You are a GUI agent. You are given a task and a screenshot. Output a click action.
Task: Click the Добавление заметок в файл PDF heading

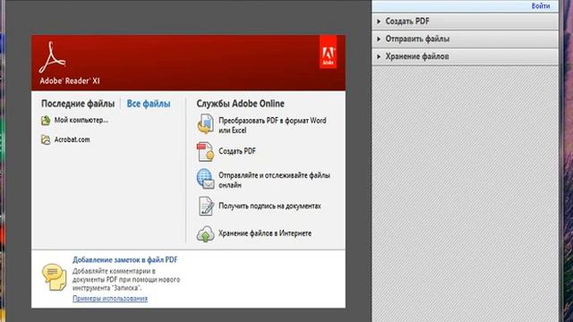[x=125, y=260]
